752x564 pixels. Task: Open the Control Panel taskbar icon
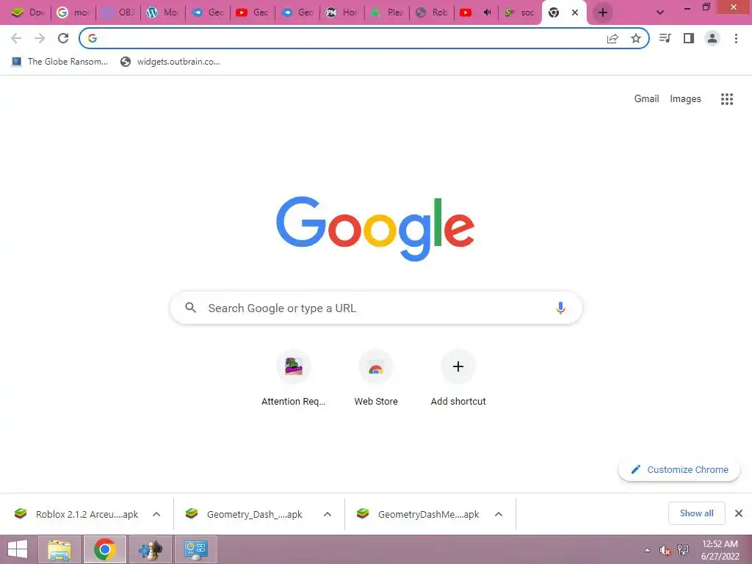[x=196, y=549]
